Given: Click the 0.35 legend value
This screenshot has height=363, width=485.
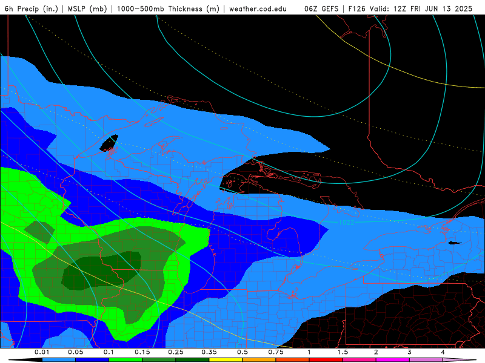Looking at the screenshot, I should [x=209, y=352].
